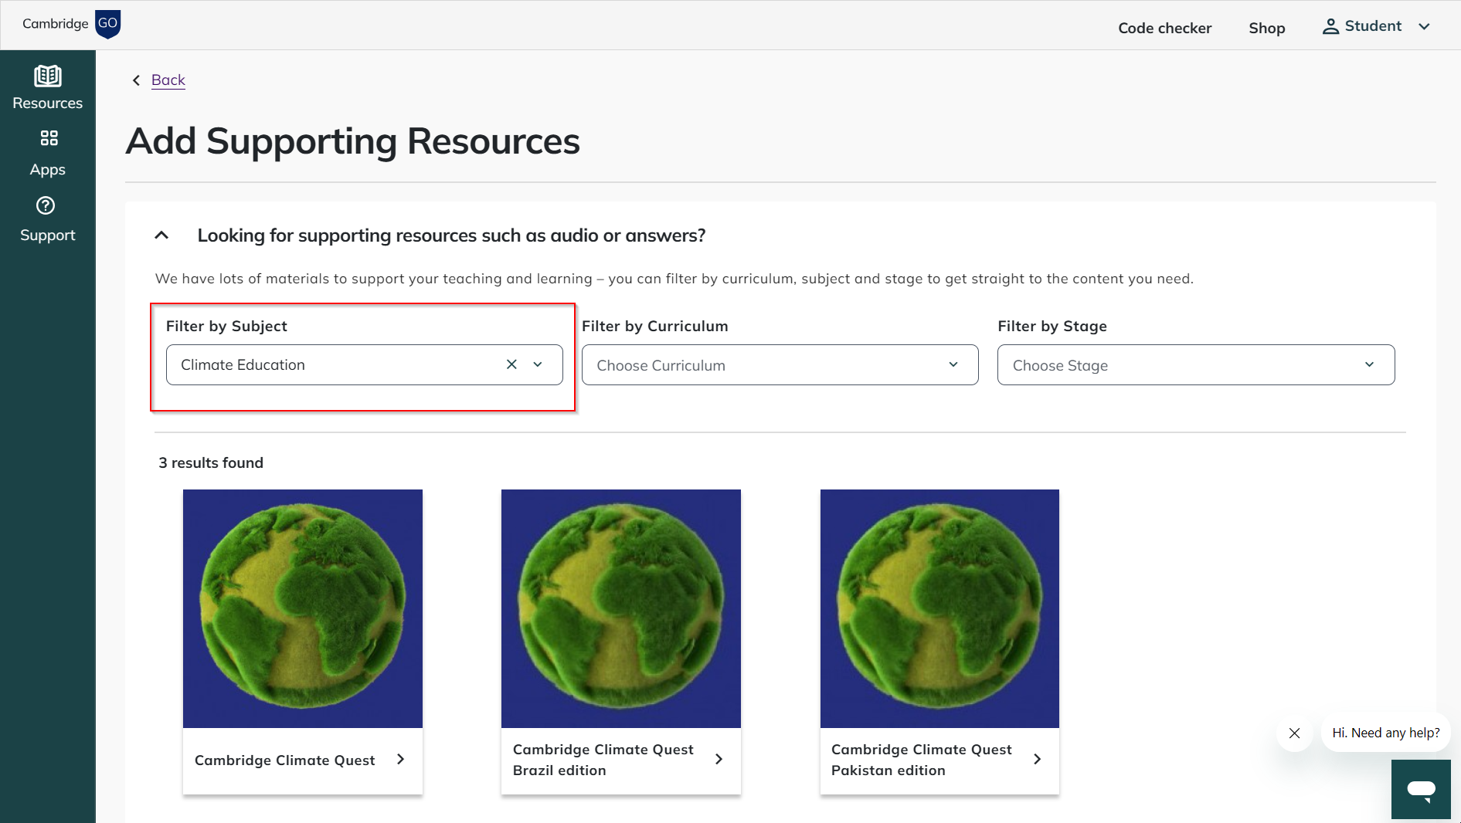Click the Cambridge Climate Quest thumbnail image

click(x=303, y=608)
